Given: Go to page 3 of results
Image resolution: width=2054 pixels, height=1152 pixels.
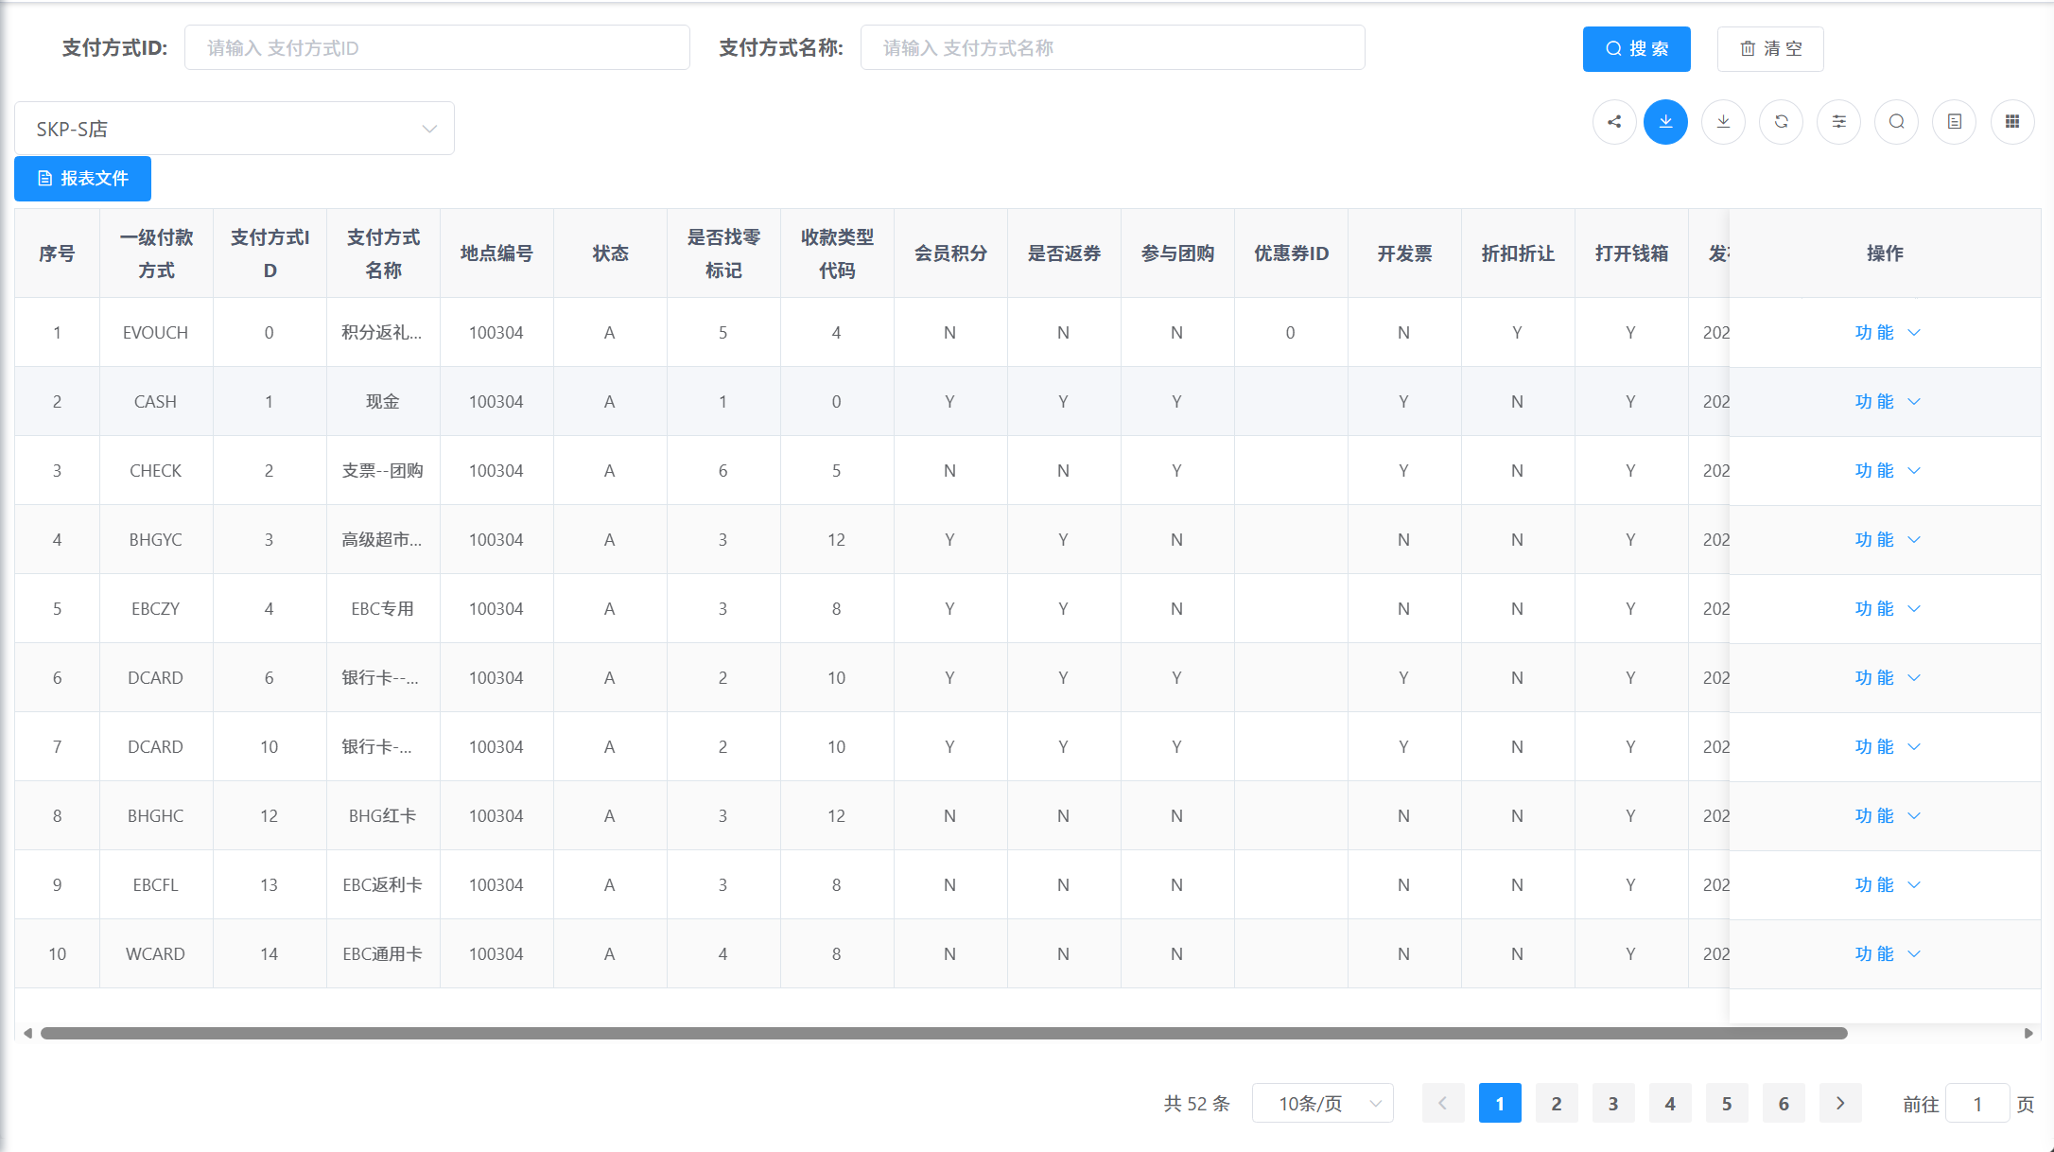Looking at the screenshot, I should click(1613, 1104).
